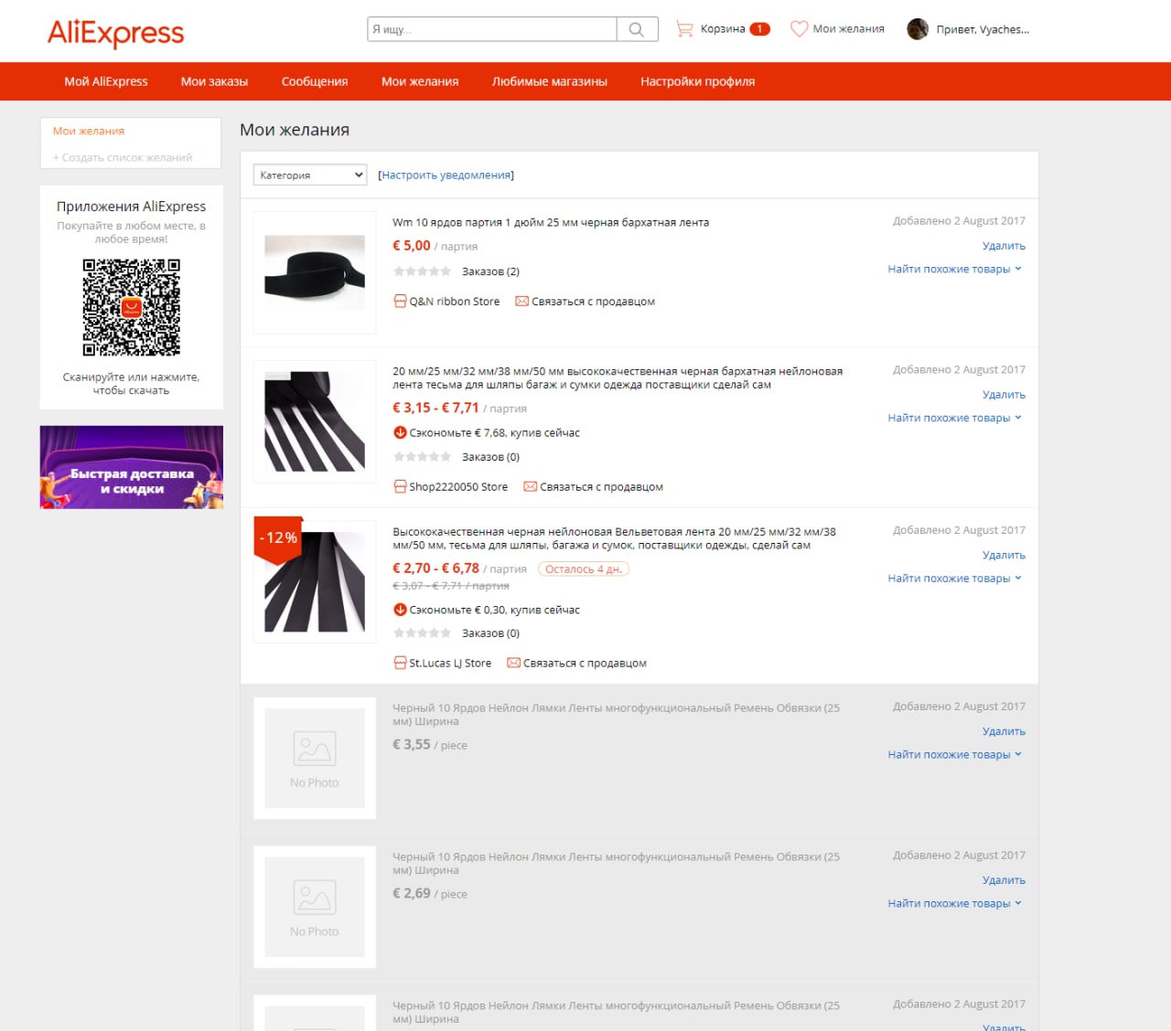Click Удалить for the -12% item
This screenshot has height=1031, width=1171.
tap(1004, 555)
